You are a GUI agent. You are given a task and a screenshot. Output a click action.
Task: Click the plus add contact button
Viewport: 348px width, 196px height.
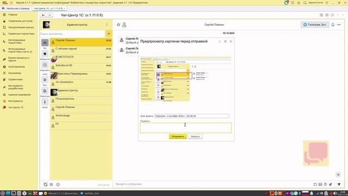tap(109, 34)
